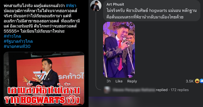
Task: Click the #ก้าวไกล hashtag
Action: click(12, 36)
